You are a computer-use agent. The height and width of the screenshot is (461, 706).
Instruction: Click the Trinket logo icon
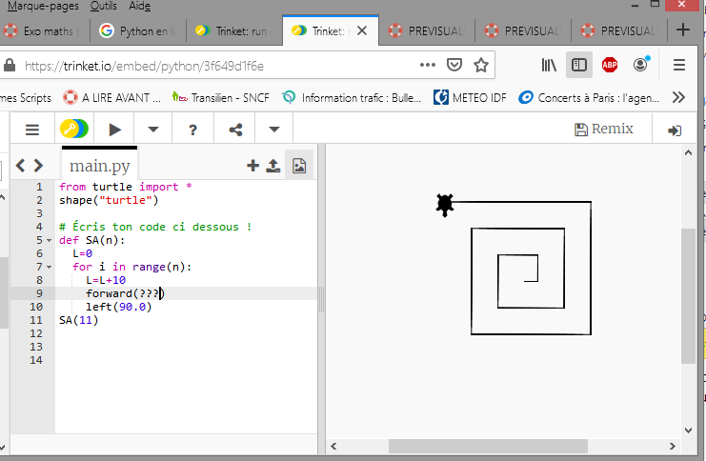[73, 130]
